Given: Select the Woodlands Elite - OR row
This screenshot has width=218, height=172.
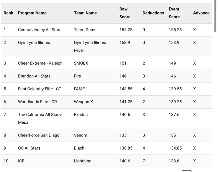Looking at the screenshot, I should 106,102.
